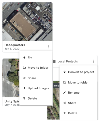Click the dark gray Local Projects folder icon
Viewport: 100px width, 122px height.
pyautogui.click(x=54, y=61)
